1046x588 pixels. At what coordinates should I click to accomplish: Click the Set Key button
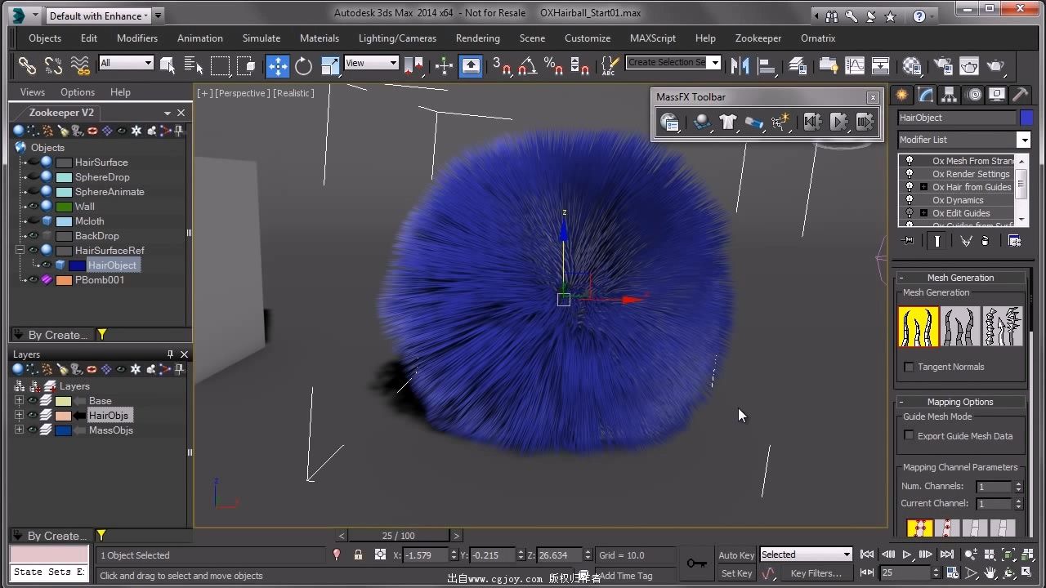736,573
